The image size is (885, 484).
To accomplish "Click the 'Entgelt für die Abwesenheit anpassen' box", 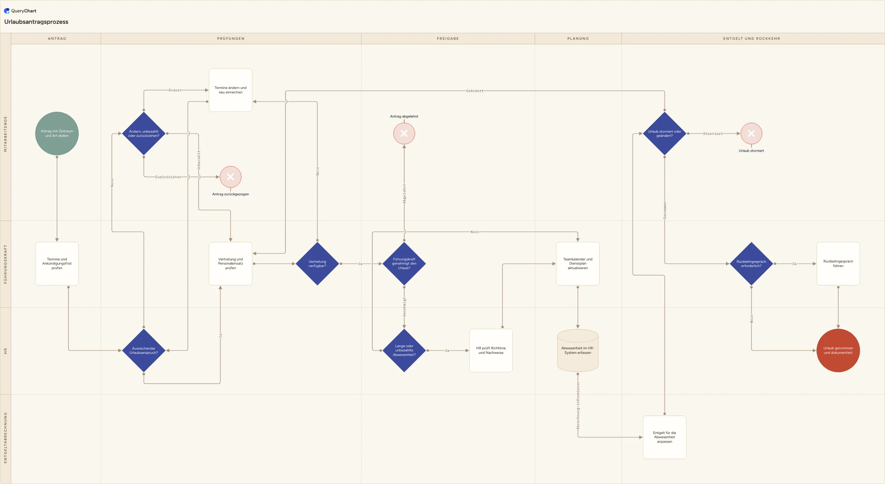I will 664,437.
